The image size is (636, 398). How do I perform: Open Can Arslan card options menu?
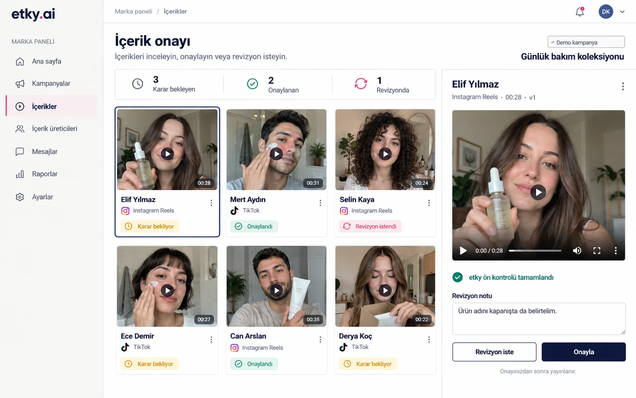click(320, 340)
